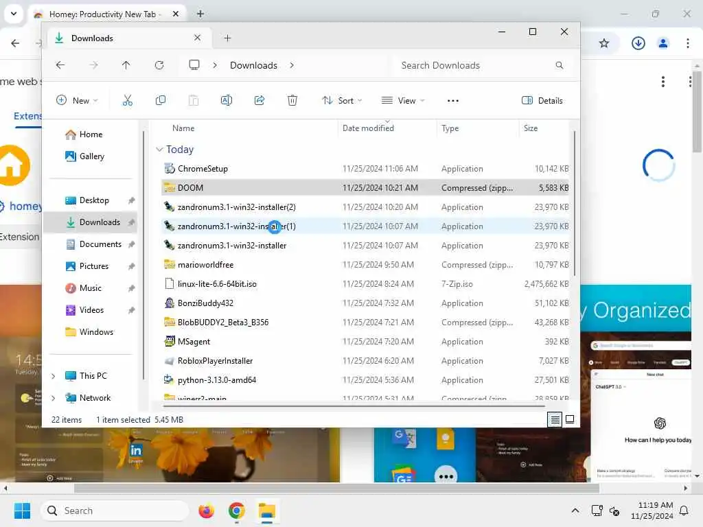The width and height of the screenshot is (703, 527).
Task: Click the Delete trash can icon
Action: point(292,100)
